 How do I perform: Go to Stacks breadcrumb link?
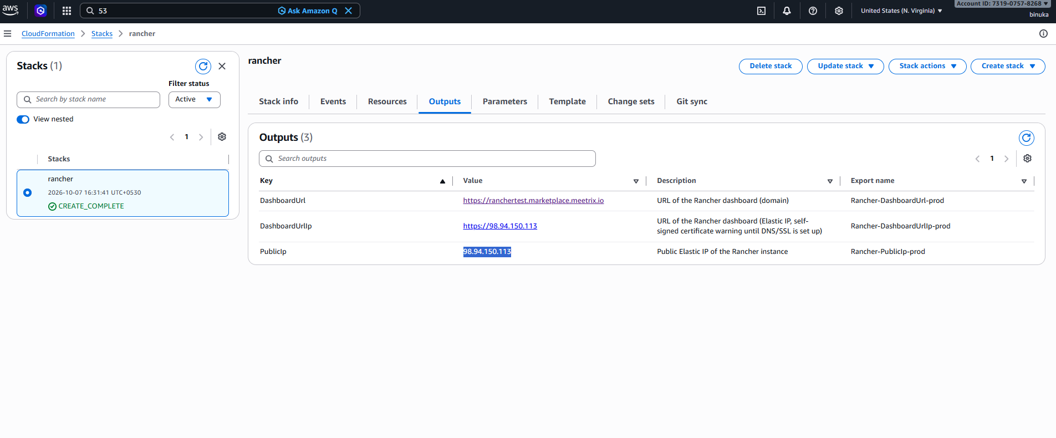(102, 34)
